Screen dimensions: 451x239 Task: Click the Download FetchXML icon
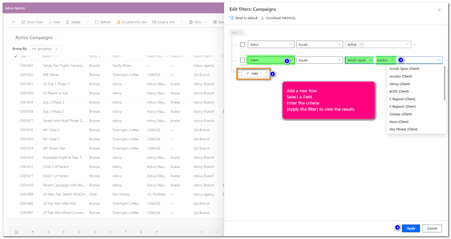(263, 18)
